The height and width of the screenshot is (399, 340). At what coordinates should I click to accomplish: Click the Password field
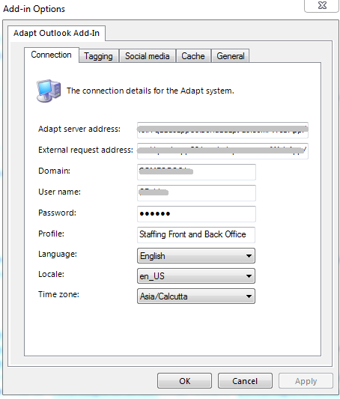pyautogui.click(x=196, y=214)
